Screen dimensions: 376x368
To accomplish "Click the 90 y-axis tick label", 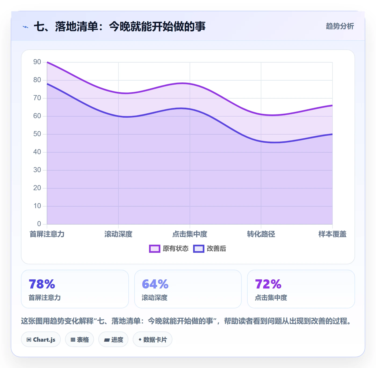I will click(x=37, y=62).
